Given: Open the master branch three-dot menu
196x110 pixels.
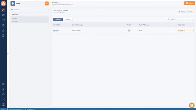Looking at the screenshot, I should pos(47,18).
